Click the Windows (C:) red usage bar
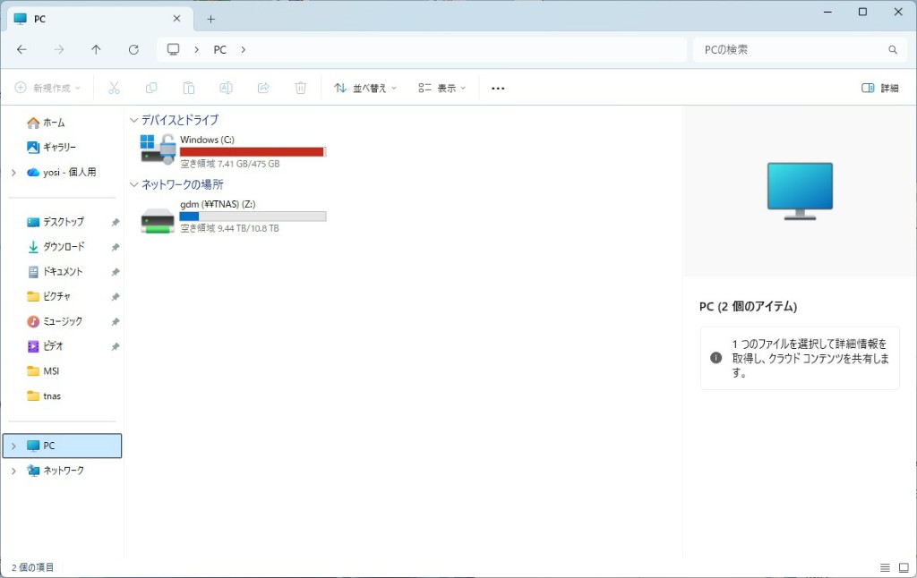The width and height of the screenshot is (917, 578). [253, 152]
